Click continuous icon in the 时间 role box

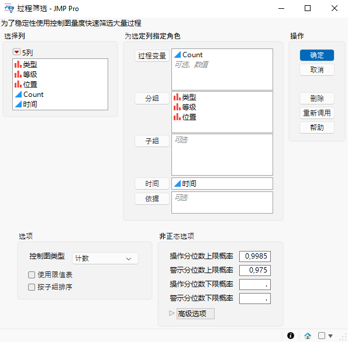click(177, 184)
